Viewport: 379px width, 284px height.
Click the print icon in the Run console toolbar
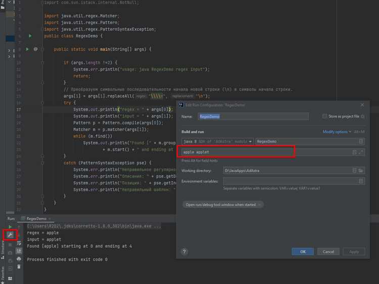click(x=19, y=259)
